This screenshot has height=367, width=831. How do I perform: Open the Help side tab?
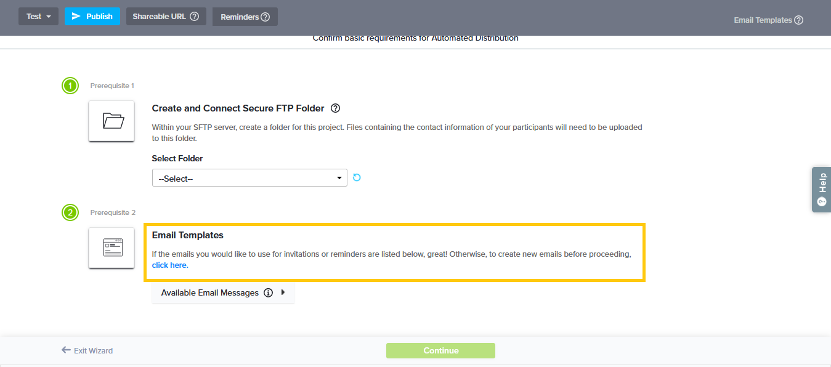coord(821,190)
